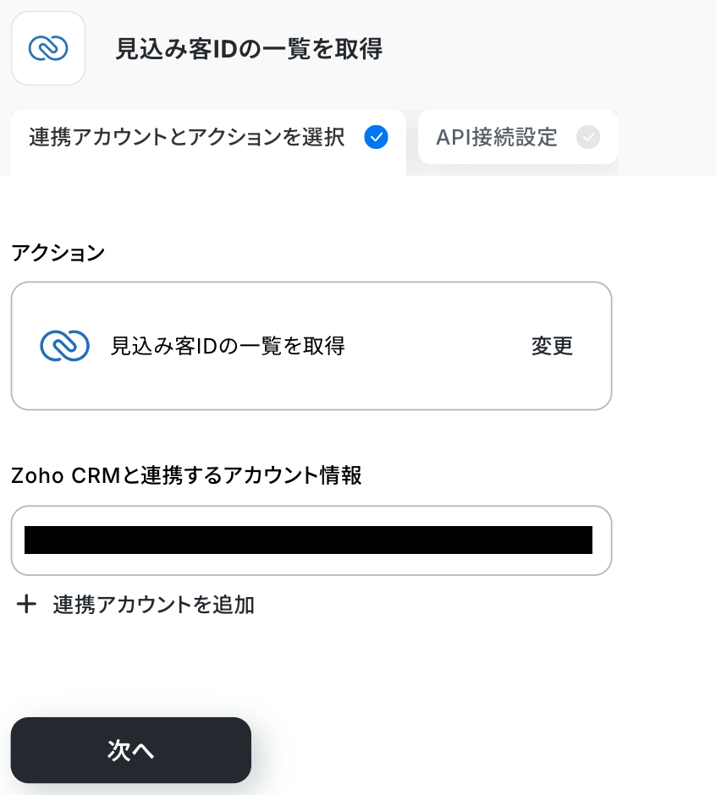The height and width of the screenshot is (795, 716).
Task: Click the Zoho CRM logo in the header
Action: tap(48, 48)
